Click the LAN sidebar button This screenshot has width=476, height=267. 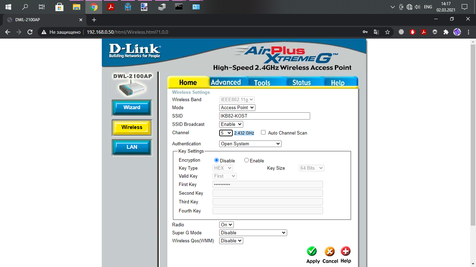(132, 147)
